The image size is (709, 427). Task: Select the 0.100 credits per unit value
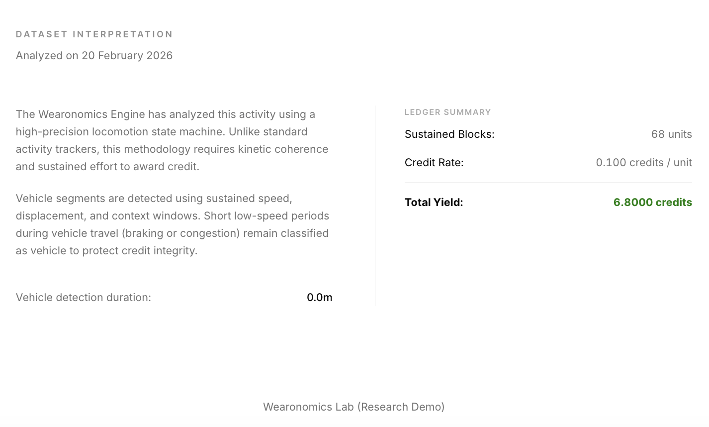(644, 163)
